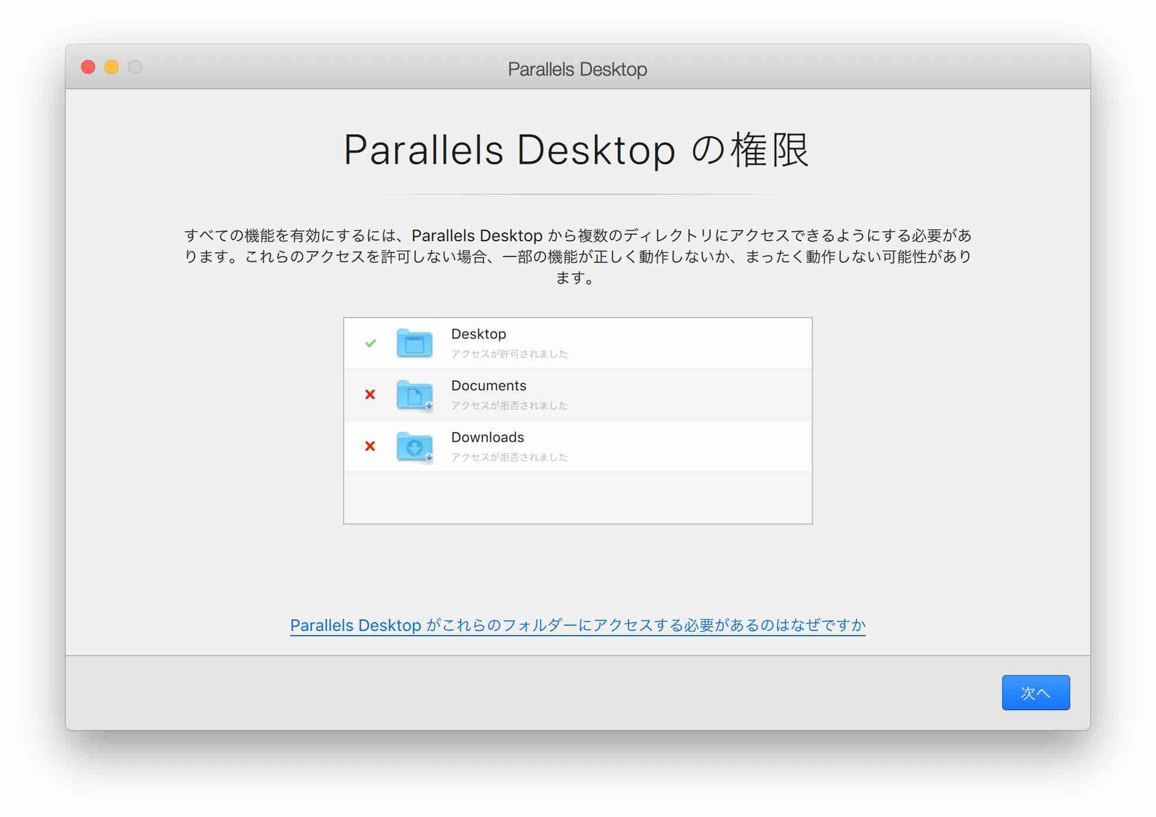Click the Desktop folder icon
Image resolution: width=1156 pixels, height=817 pixels.
414,343
